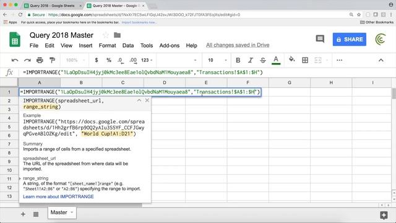The height and width of the screenshot is (223, 396).
Task: Activate the Paint format roller tool
Action: (52, 60)
